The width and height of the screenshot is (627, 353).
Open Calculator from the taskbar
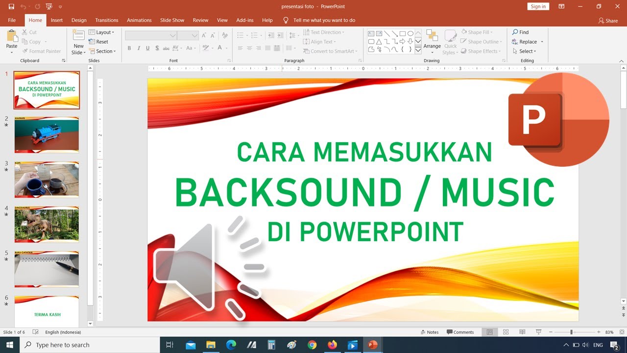(x=271, y=345)
